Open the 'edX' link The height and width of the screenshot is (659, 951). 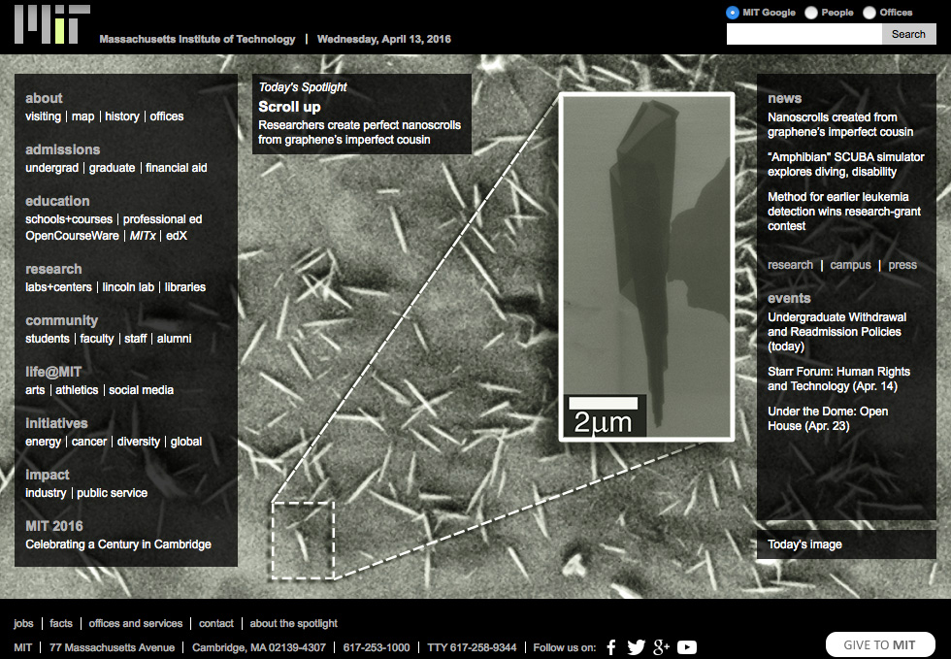177,236
